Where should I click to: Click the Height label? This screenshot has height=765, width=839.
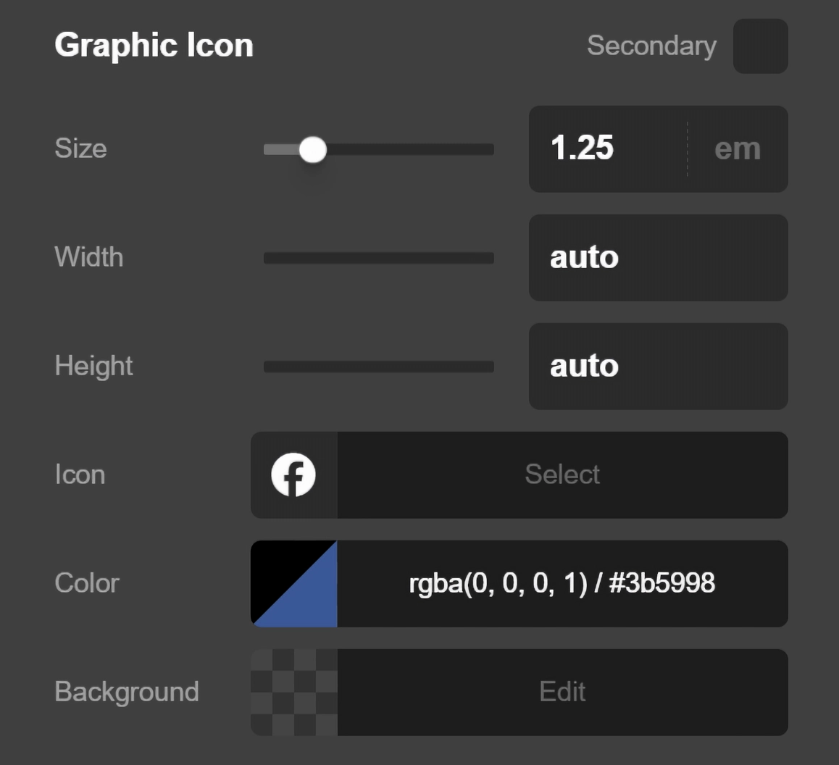(x=93, y=367)
